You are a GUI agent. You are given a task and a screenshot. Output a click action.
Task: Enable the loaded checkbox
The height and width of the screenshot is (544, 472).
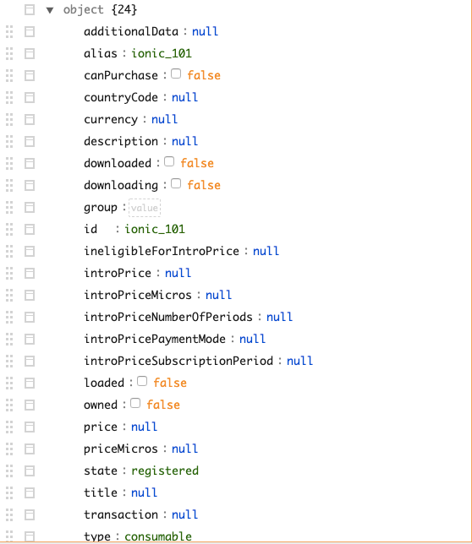coord(142,381)
